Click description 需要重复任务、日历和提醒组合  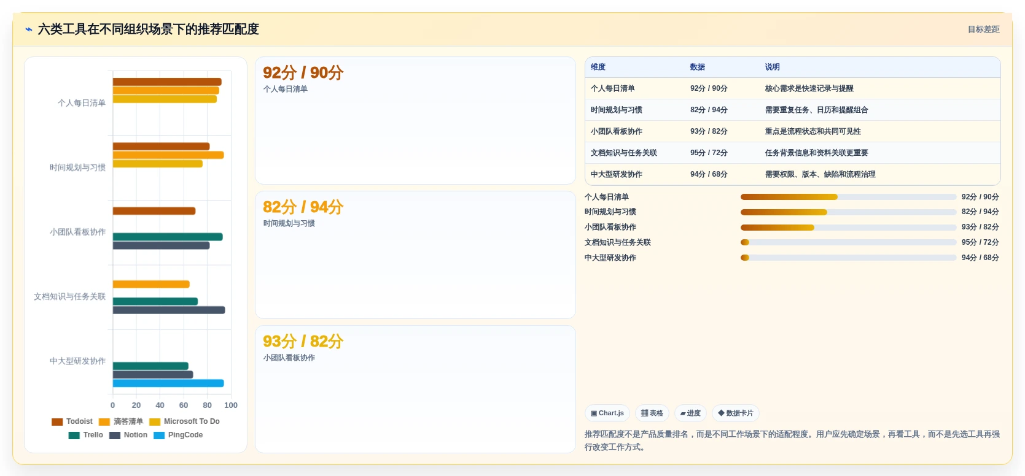pos(817,110)
